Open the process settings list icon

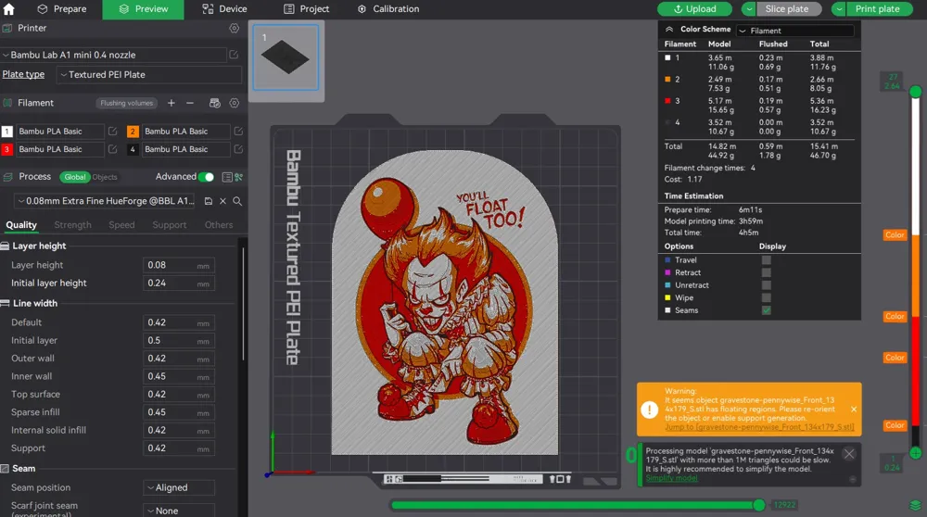point(226,177)
